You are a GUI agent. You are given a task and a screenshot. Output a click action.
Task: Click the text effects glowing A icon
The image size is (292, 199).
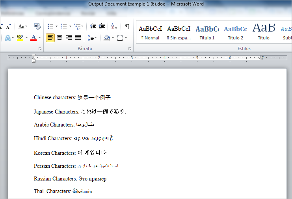tap(8, 38)
